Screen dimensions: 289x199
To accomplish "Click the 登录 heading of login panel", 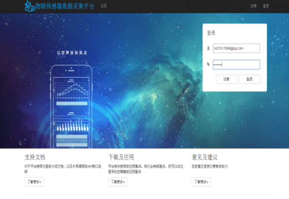I will pos(211,33).
